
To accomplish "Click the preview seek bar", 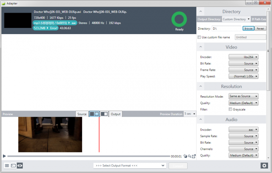I will (x=88, y=156).
